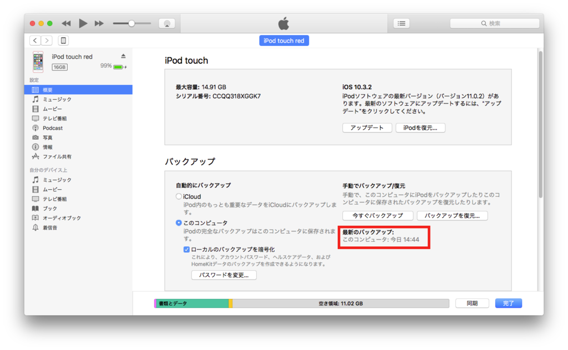Open ブック in the sidebar
This screenshot has width=568, height=350.
pos(78,209)
